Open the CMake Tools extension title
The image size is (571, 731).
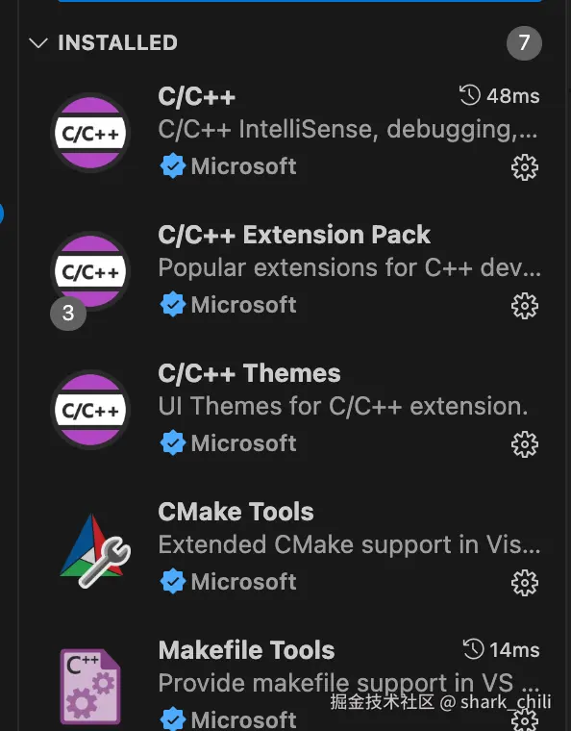pyautogui.click(x=236, y=512)
